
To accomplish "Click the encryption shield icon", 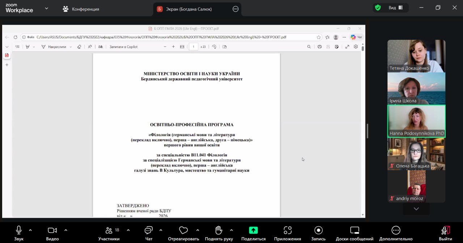I will click(378, 8).
